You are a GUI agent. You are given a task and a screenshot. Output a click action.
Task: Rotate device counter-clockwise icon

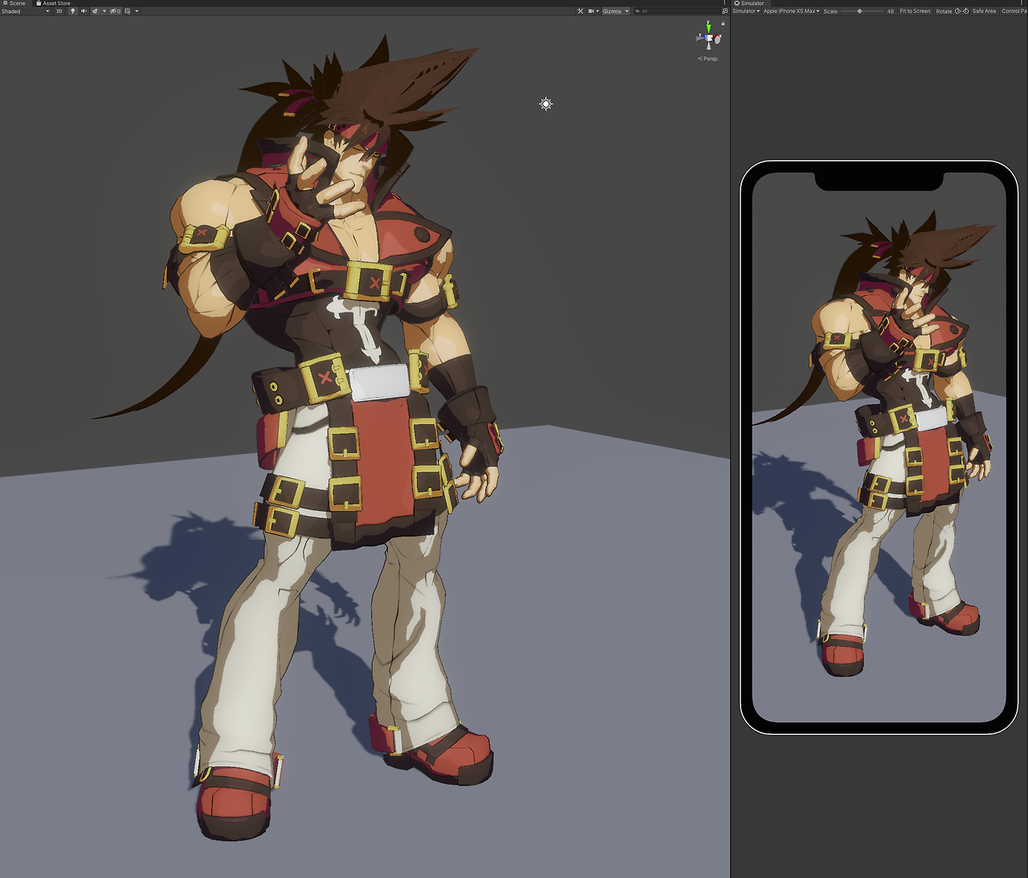(x=958, y=11)
